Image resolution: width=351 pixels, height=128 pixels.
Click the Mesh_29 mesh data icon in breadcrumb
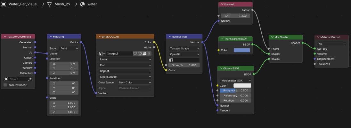coord(50,4)
